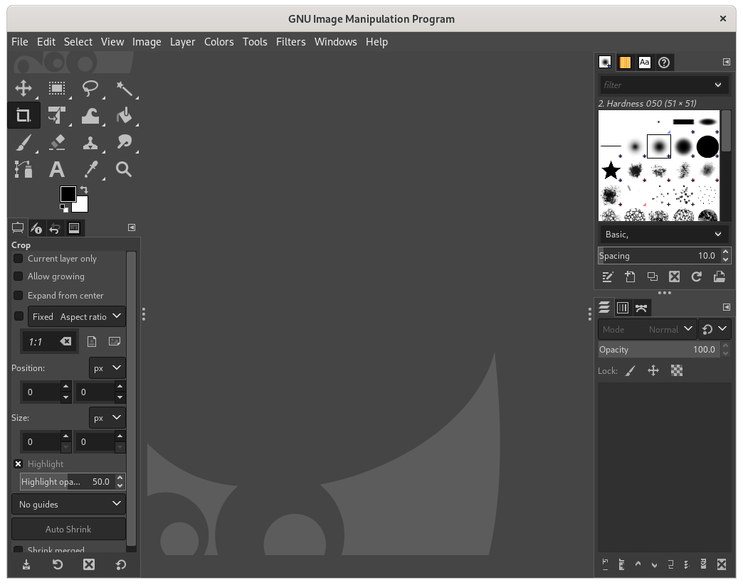This screenshot has width=743, height=585.
Task: Select the Free Select lasso tool
Action: point(90,89)
